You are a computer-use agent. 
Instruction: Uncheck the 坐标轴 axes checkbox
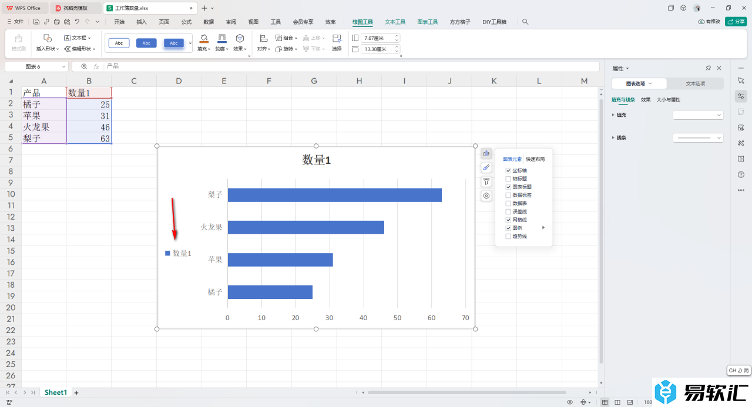pyautogui.click(x=508, y=170)
